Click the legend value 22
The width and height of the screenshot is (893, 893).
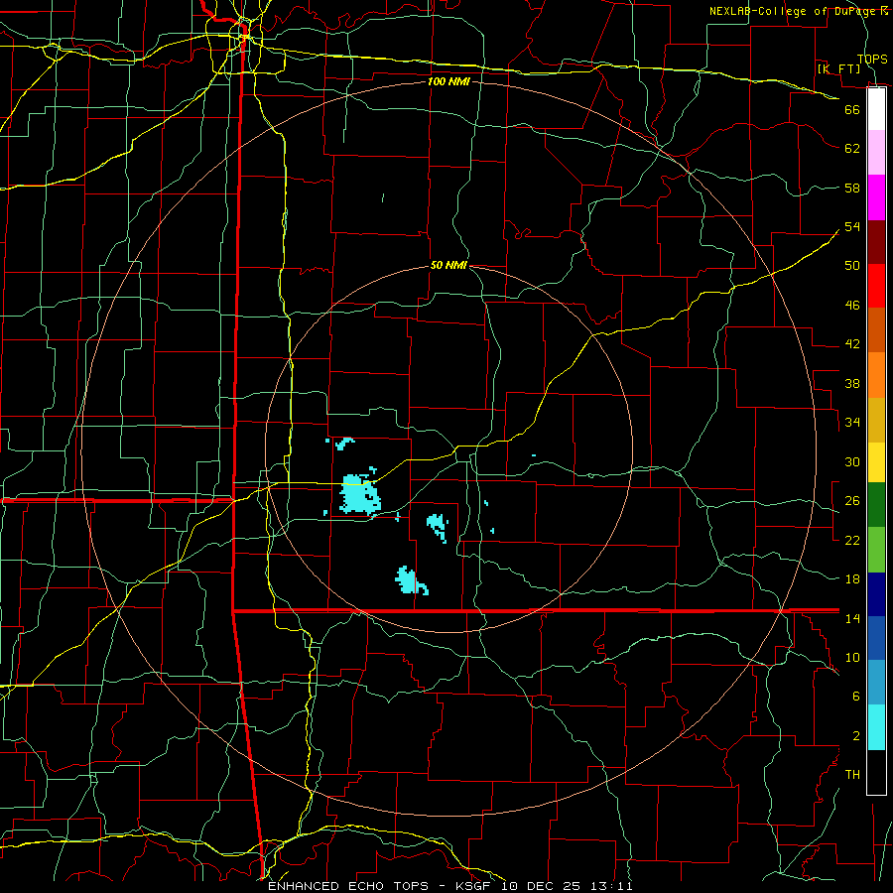tap(852, 540)
